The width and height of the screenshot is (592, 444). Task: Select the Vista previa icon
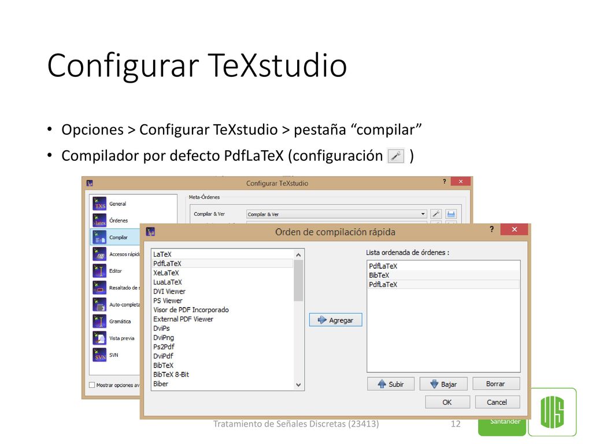[x=99, y=338]
